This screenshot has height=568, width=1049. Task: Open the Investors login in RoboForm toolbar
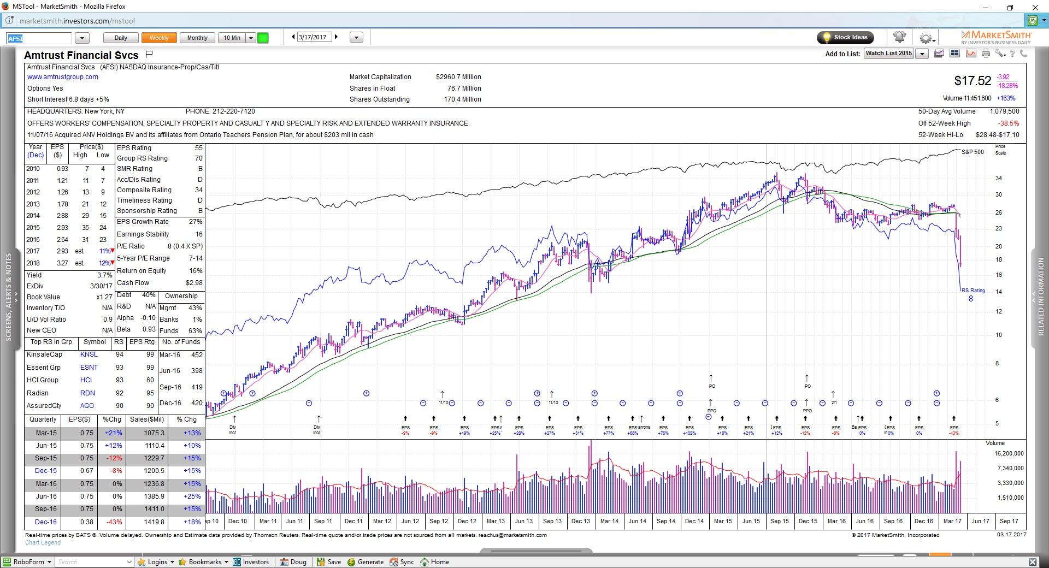coord(251,561)
